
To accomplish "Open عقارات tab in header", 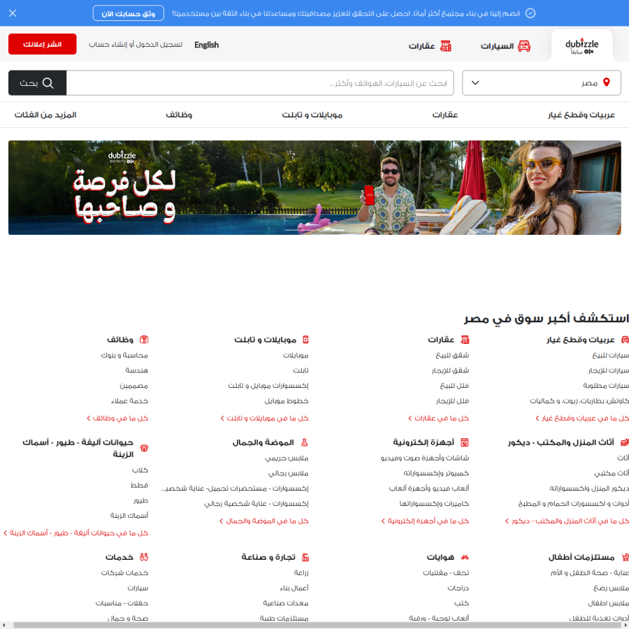I will click(x=430, y=46).
